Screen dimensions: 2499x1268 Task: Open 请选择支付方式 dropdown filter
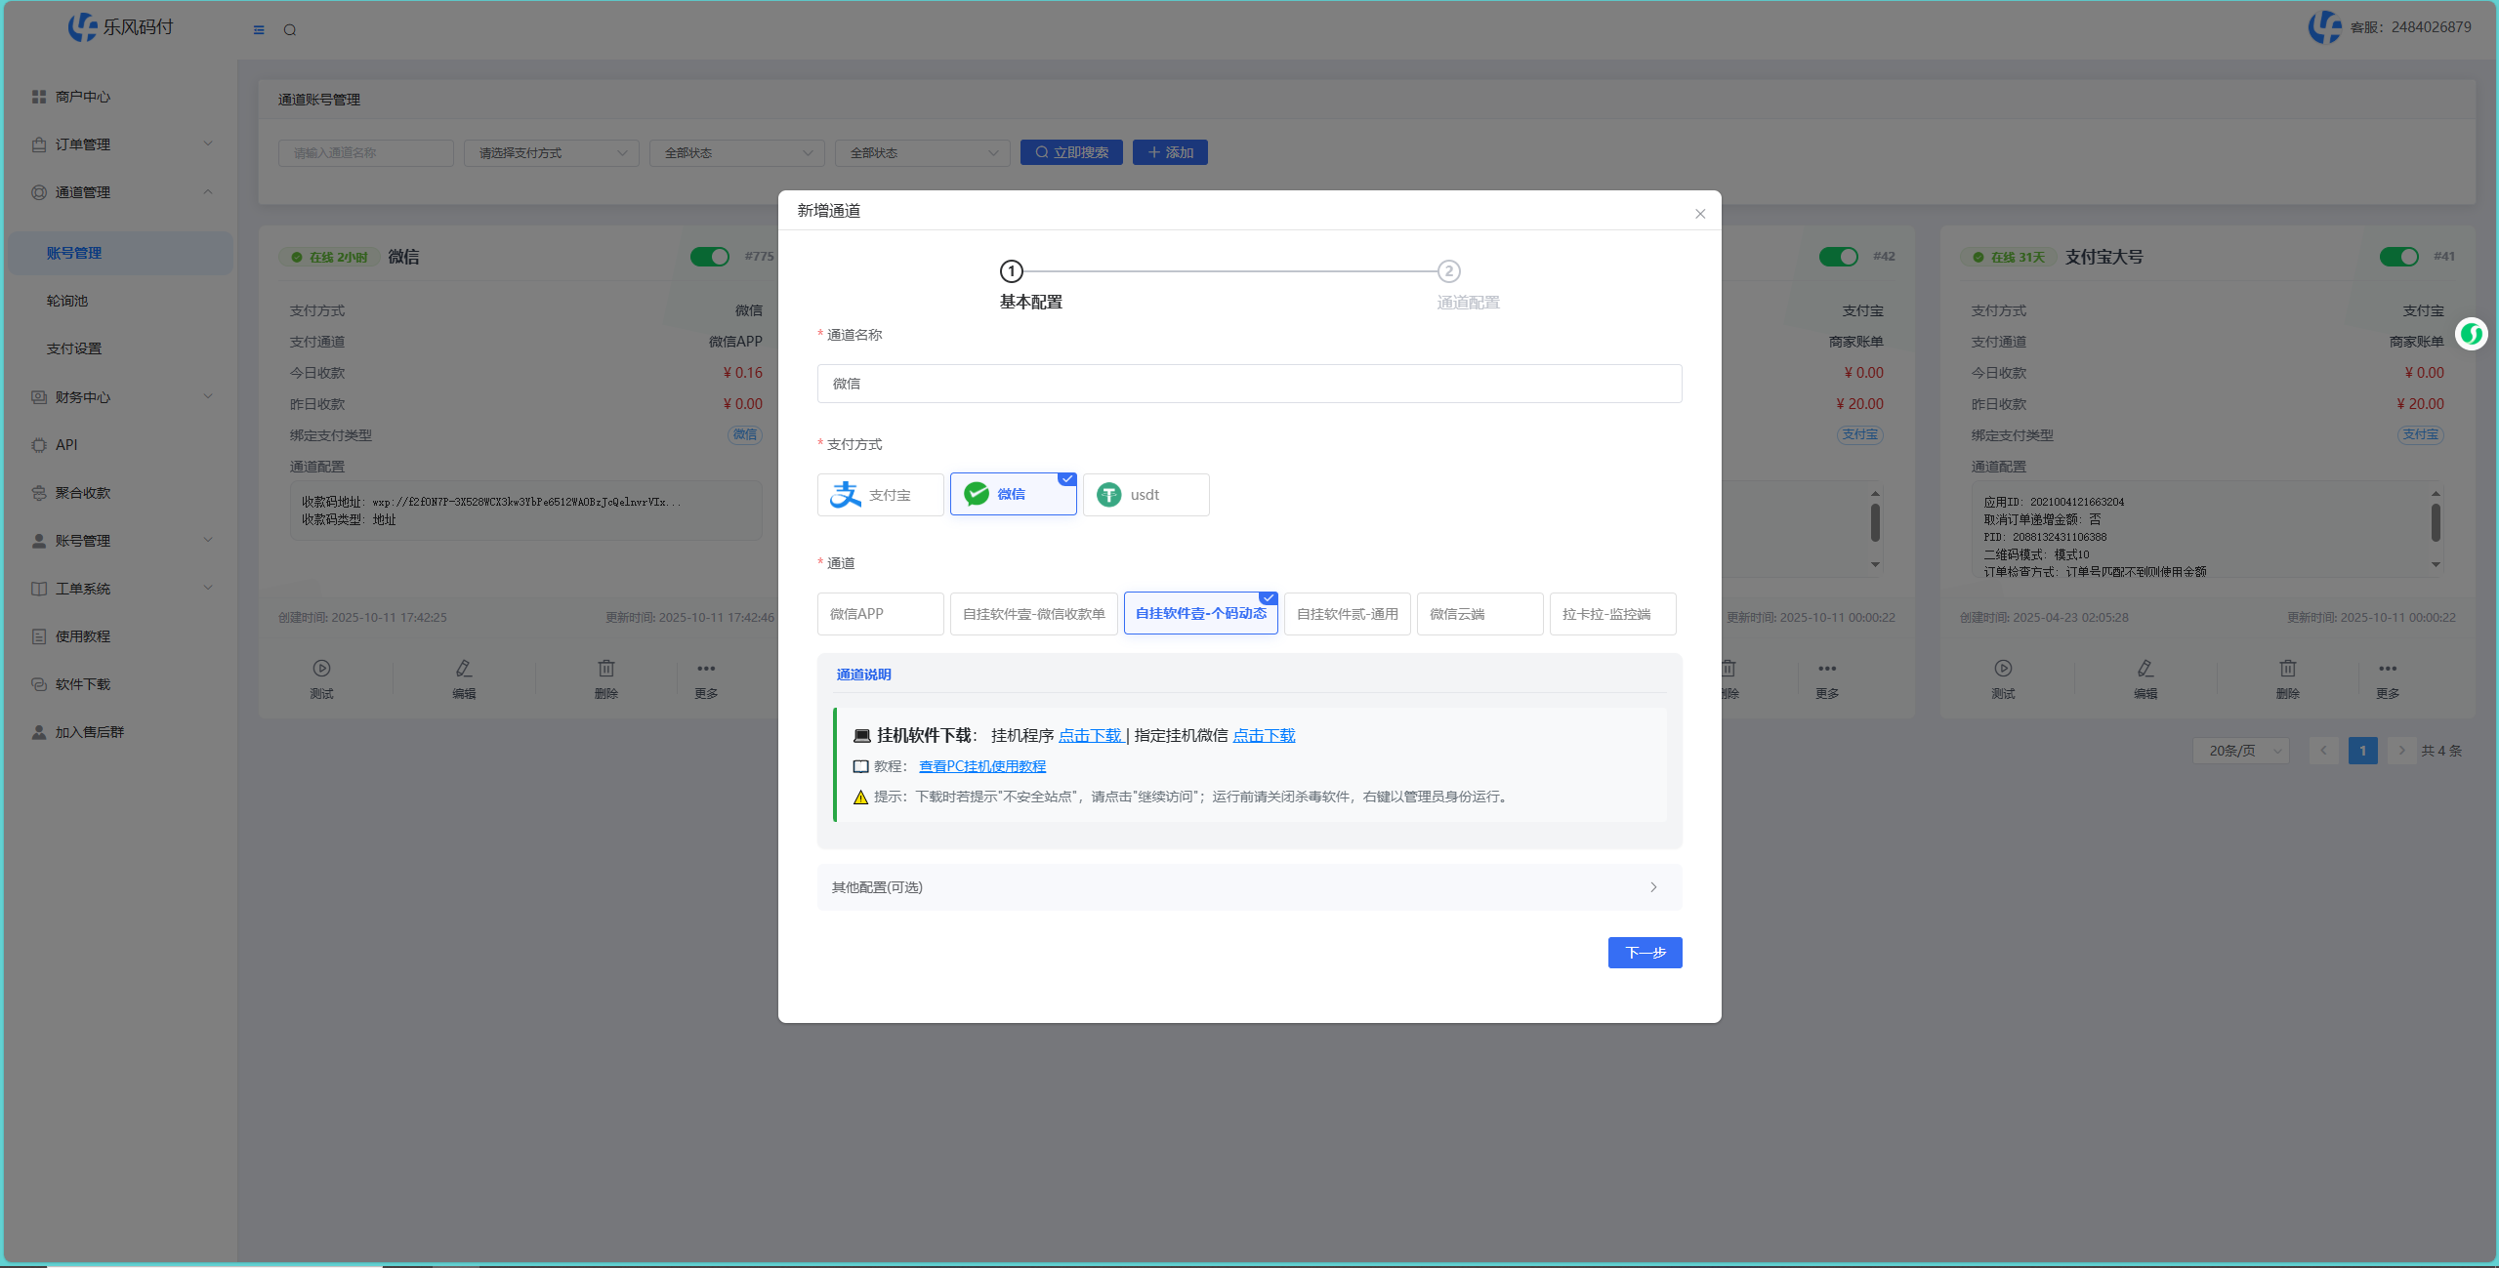click(x=551, y=153)
